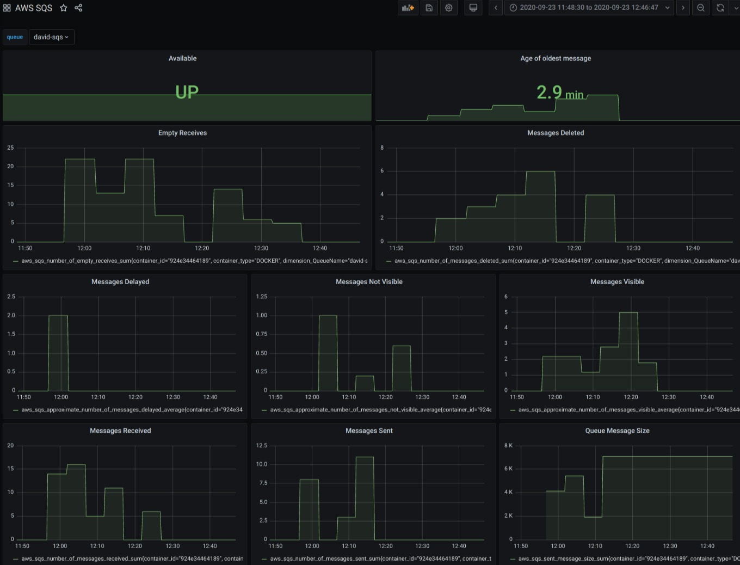The height and width of the screenshot is (565, 740).
Task: Open Messages Visible panel title menu
Action: pos(617,281)
